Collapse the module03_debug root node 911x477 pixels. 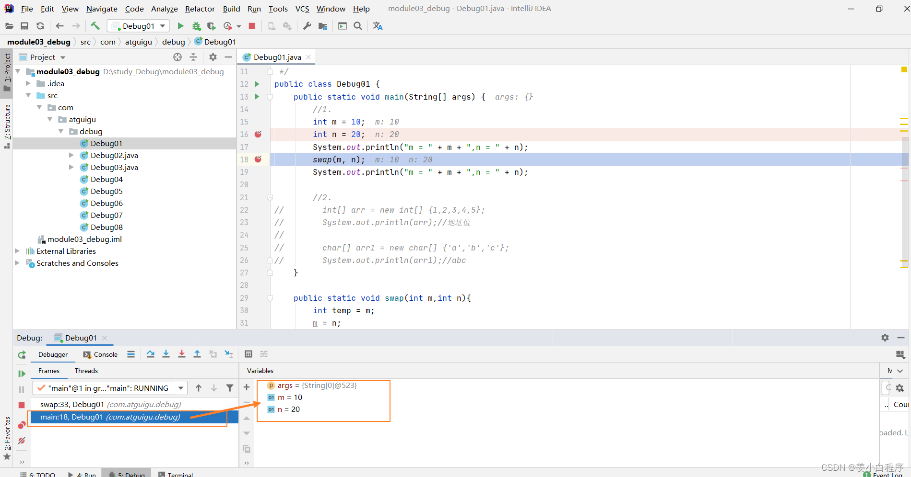[x=18, y=71]
